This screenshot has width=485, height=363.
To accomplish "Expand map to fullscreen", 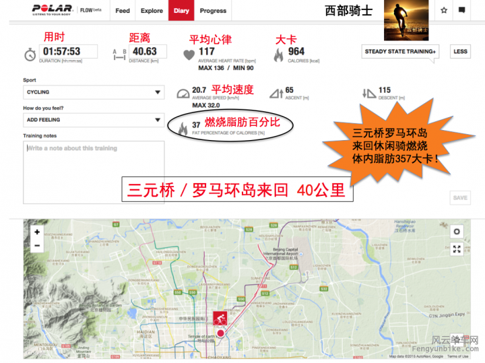I will [x=457, y=249].
